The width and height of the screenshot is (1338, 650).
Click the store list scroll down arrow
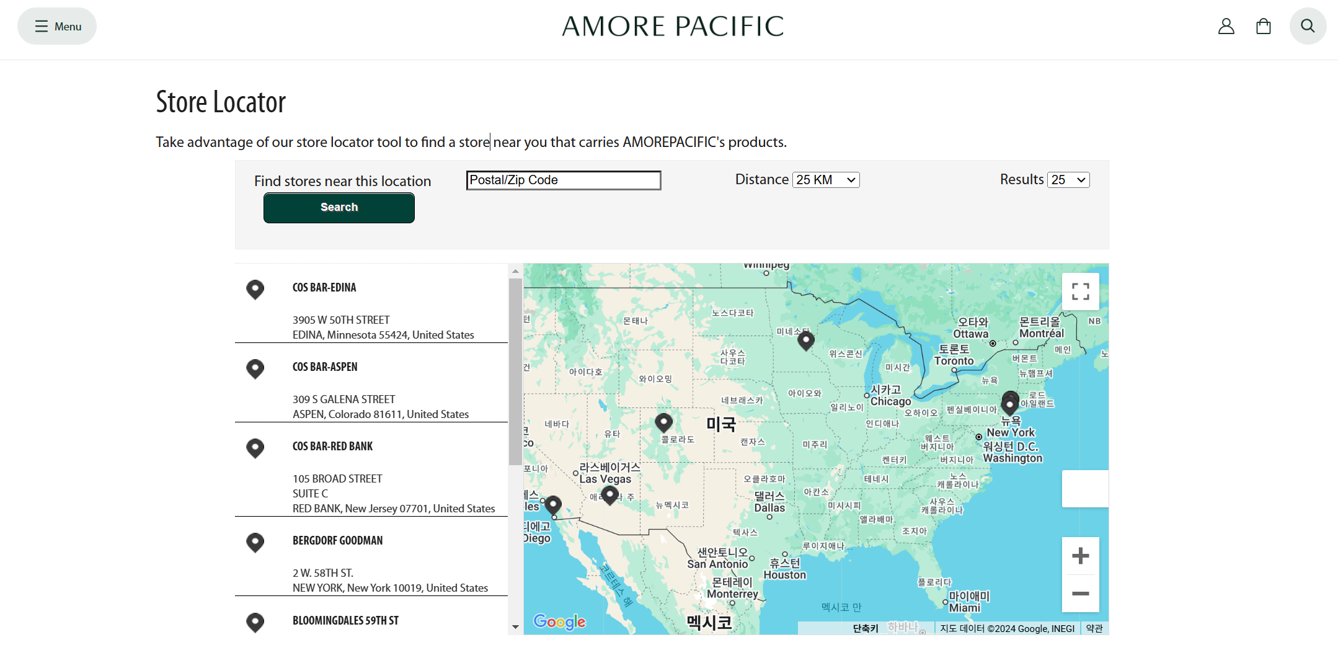515,627
